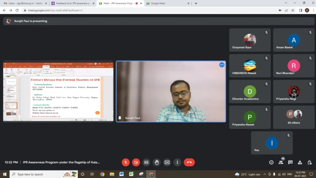Open chat with everyone
The width and height of the screenshot is (316, 178).
290,162
